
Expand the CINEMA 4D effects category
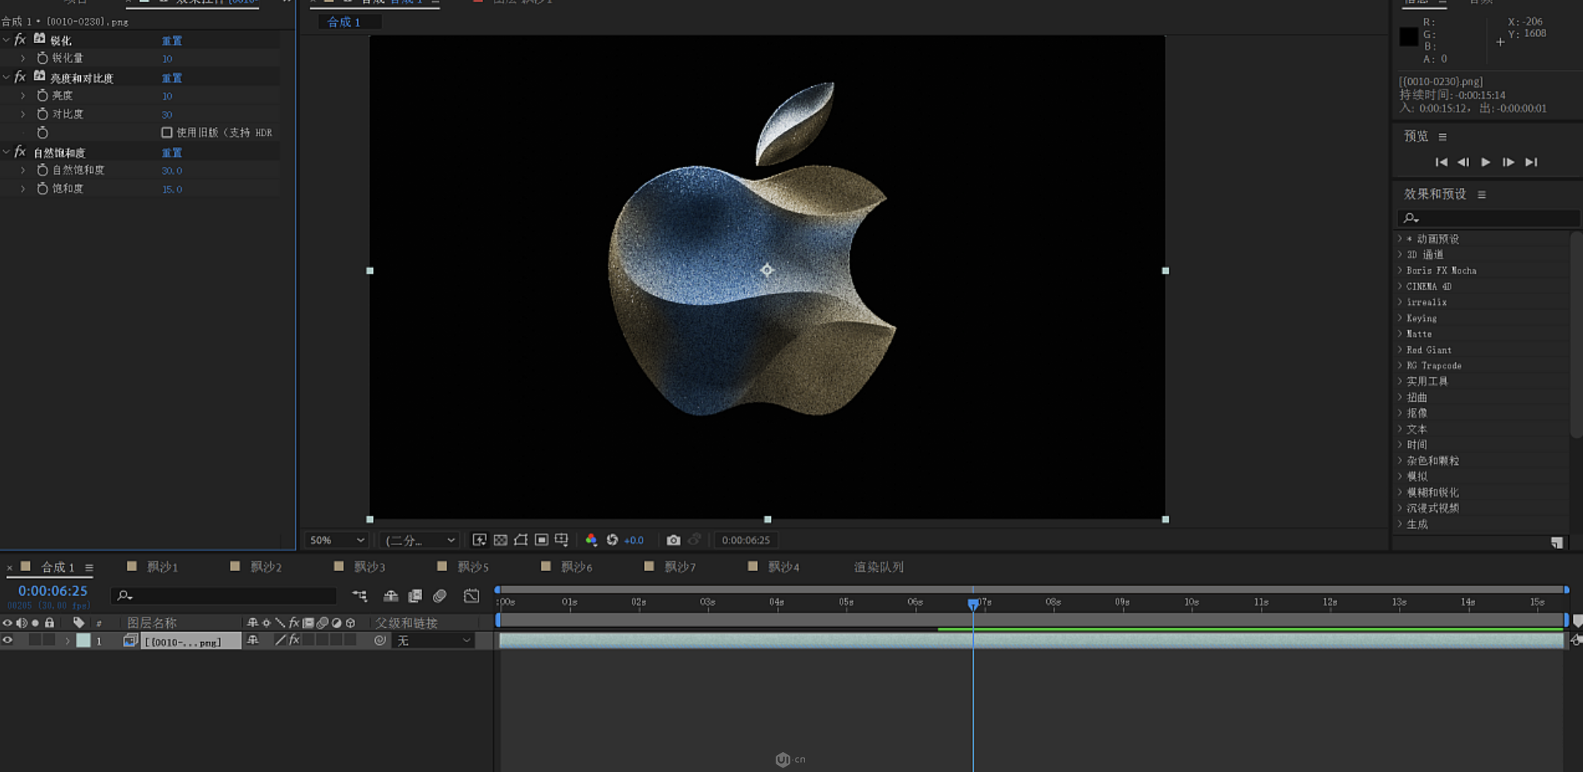[x=1400, y=286]
